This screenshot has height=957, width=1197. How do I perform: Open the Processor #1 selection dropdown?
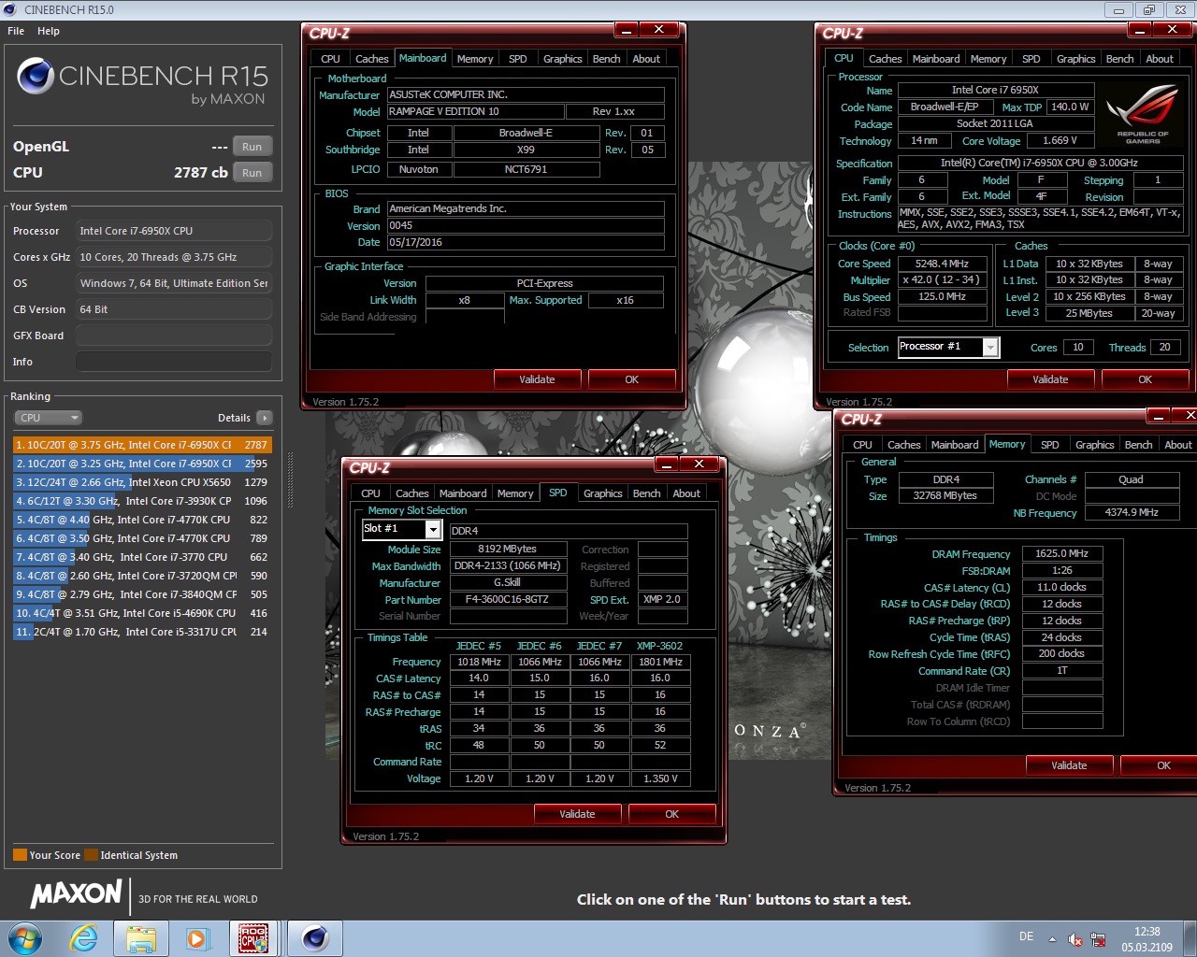[x=990, y=348]
